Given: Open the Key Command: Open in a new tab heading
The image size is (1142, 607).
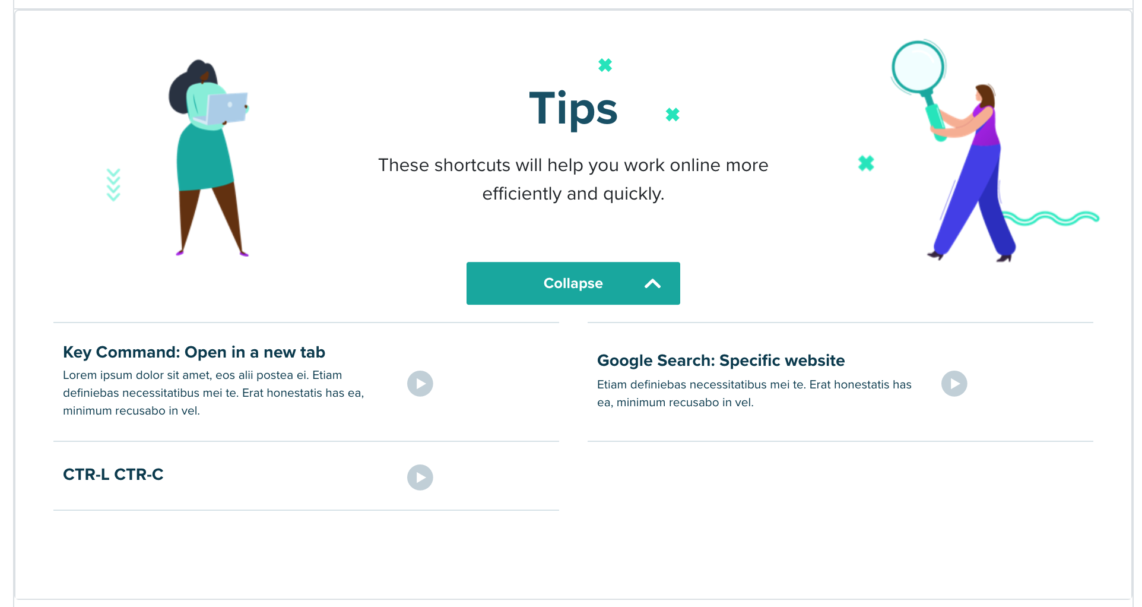Looking at the screenshot, I should [x=194, y=352].
